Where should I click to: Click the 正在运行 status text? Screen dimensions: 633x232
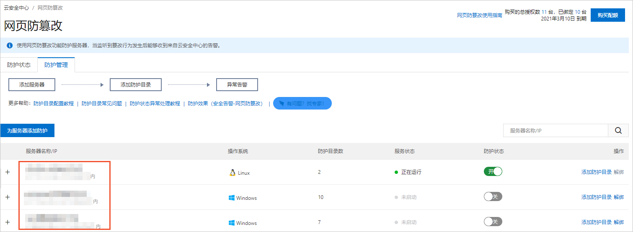coord(411,172)
